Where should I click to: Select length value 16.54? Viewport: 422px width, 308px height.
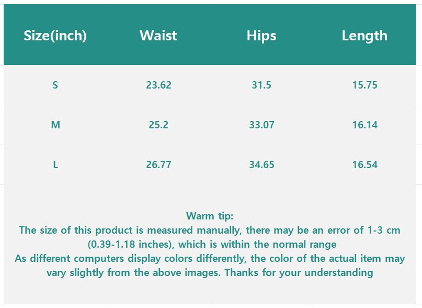364,164
